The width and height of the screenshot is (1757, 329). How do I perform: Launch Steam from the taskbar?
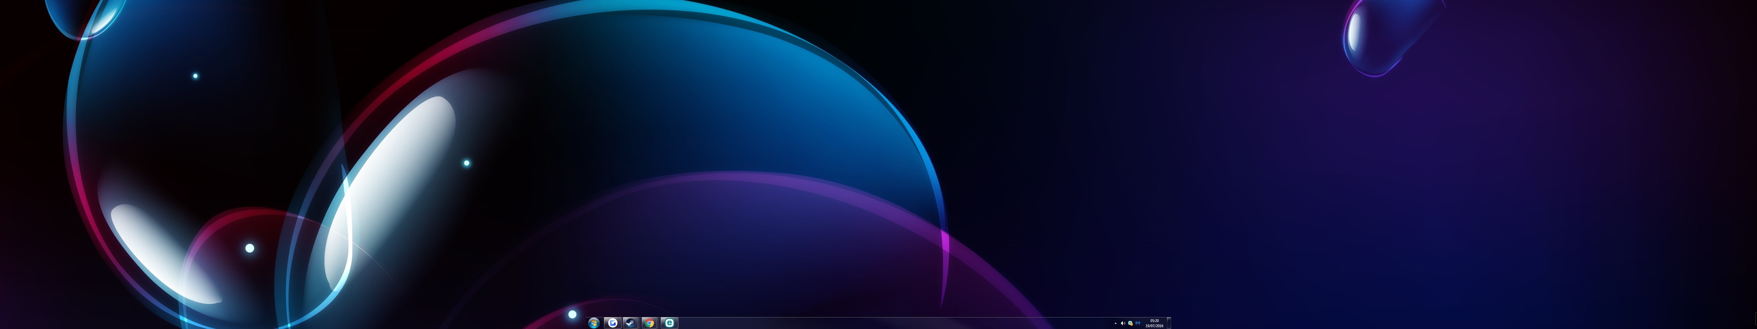[x=631, y=323]
